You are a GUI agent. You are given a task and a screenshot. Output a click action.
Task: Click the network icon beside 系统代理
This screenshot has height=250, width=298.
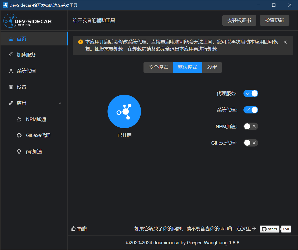coord(11,71)
